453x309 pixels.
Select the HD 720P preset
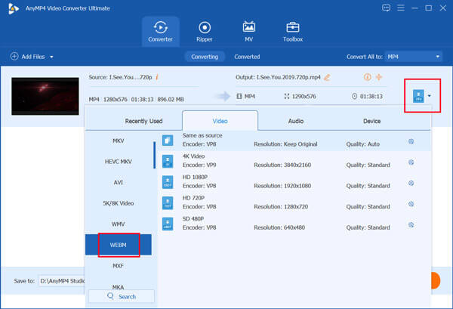coord(294,203)
